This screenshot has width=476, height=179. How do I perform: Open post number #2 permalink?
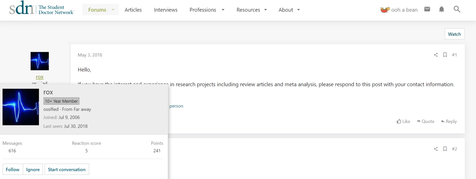coord(455,149)
